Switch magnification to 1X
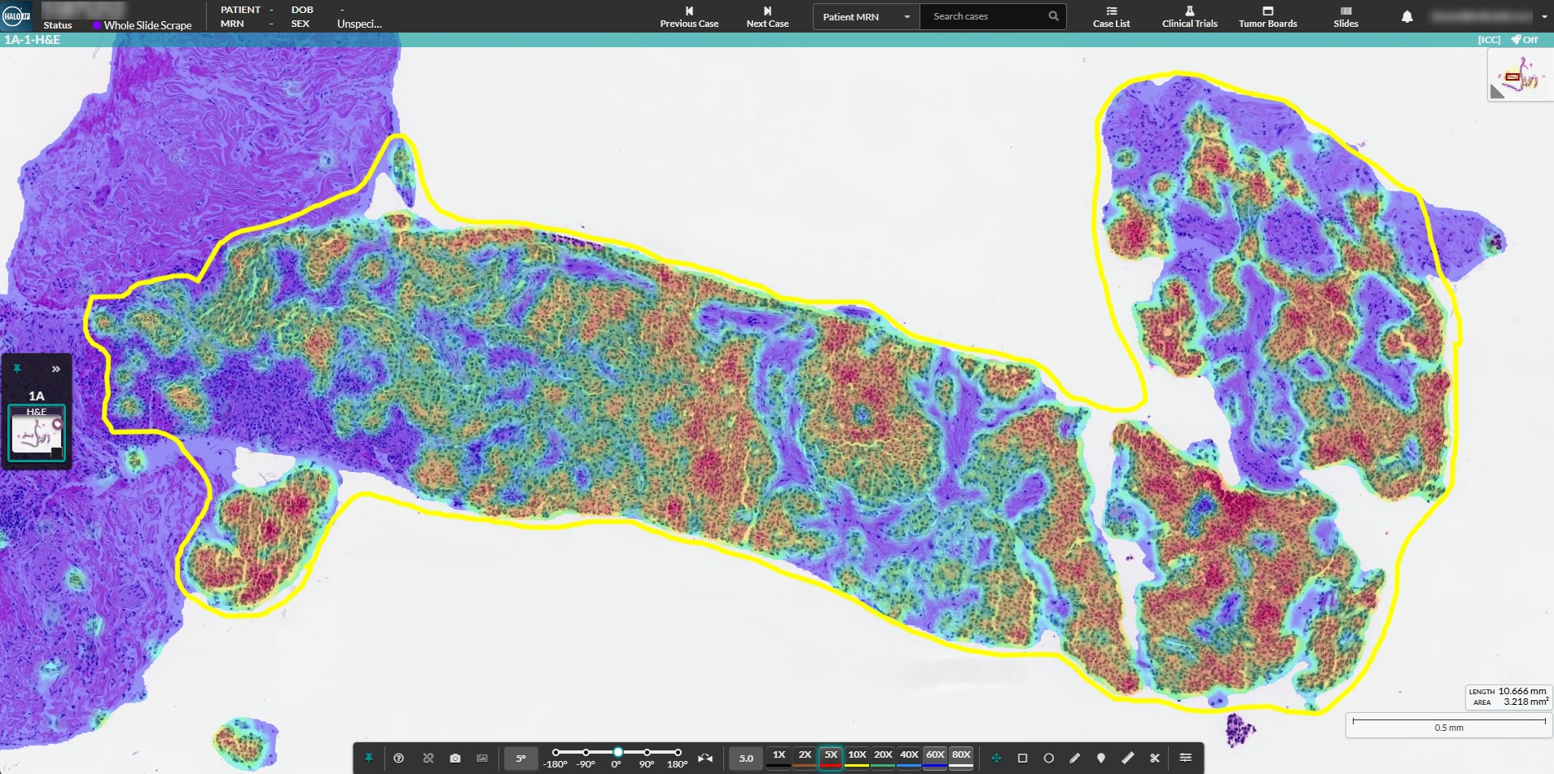The width and height of the screenshot is (1554, 774). coord(779,757)
